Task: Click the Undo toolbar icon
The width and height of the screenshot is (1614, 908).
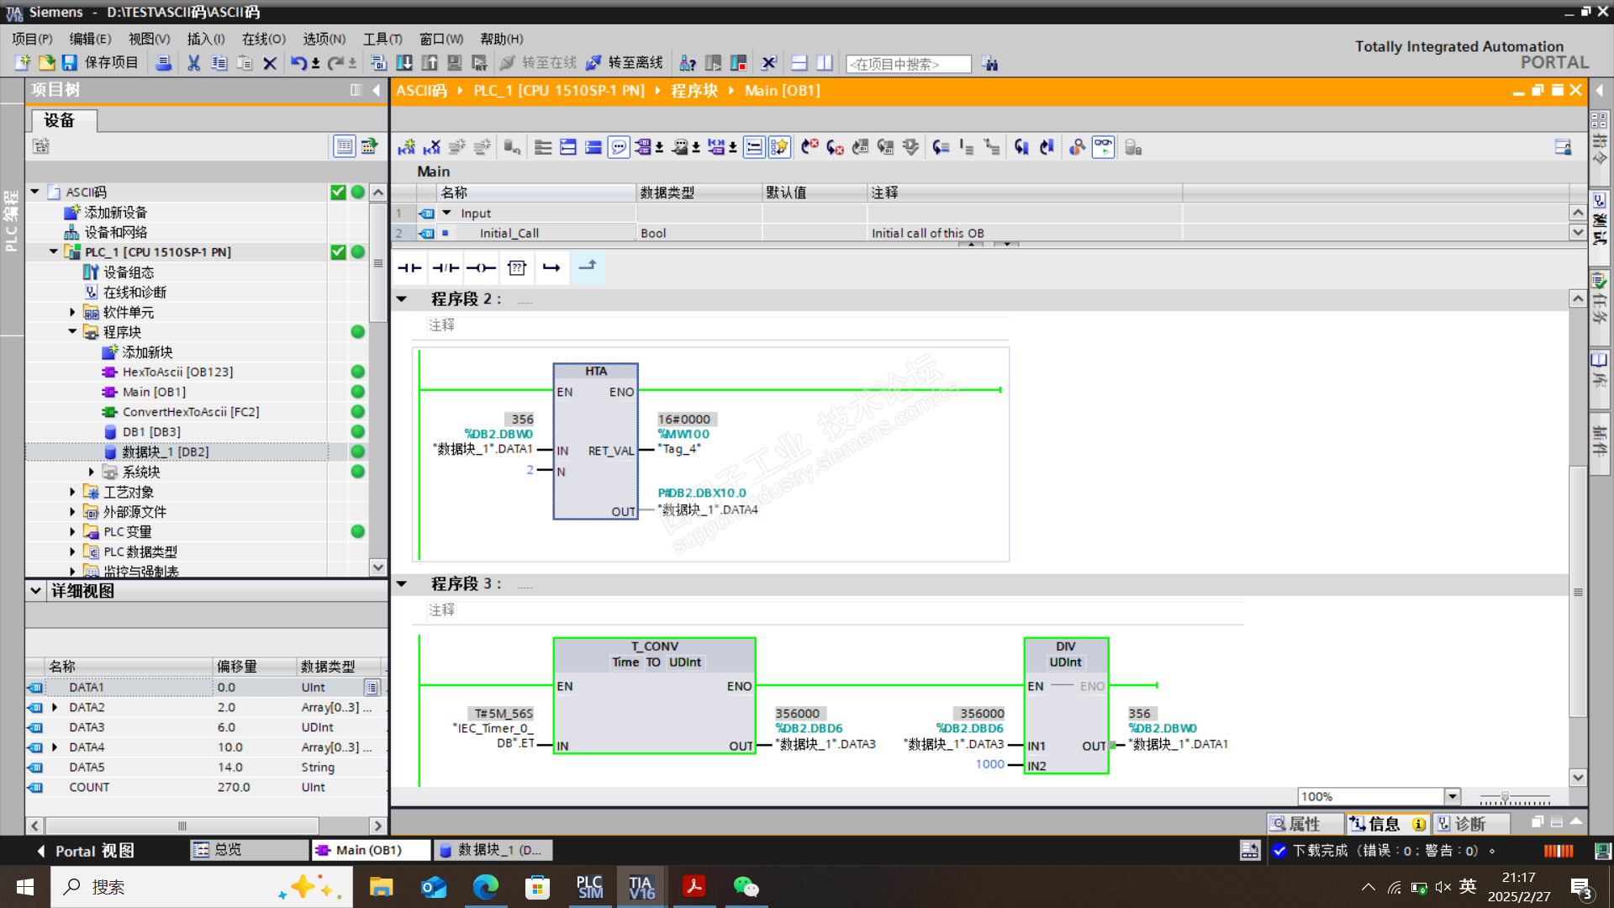Action: [298, 63]
